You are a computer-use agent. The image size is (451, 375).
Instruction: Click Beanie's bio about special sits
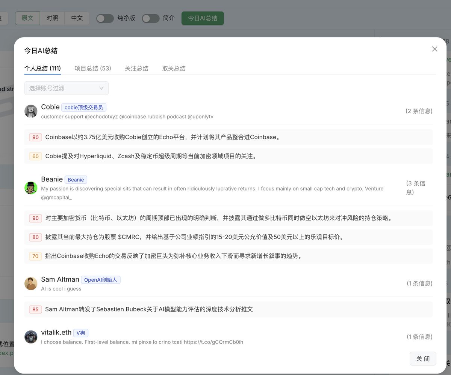[x=212, y=193]
